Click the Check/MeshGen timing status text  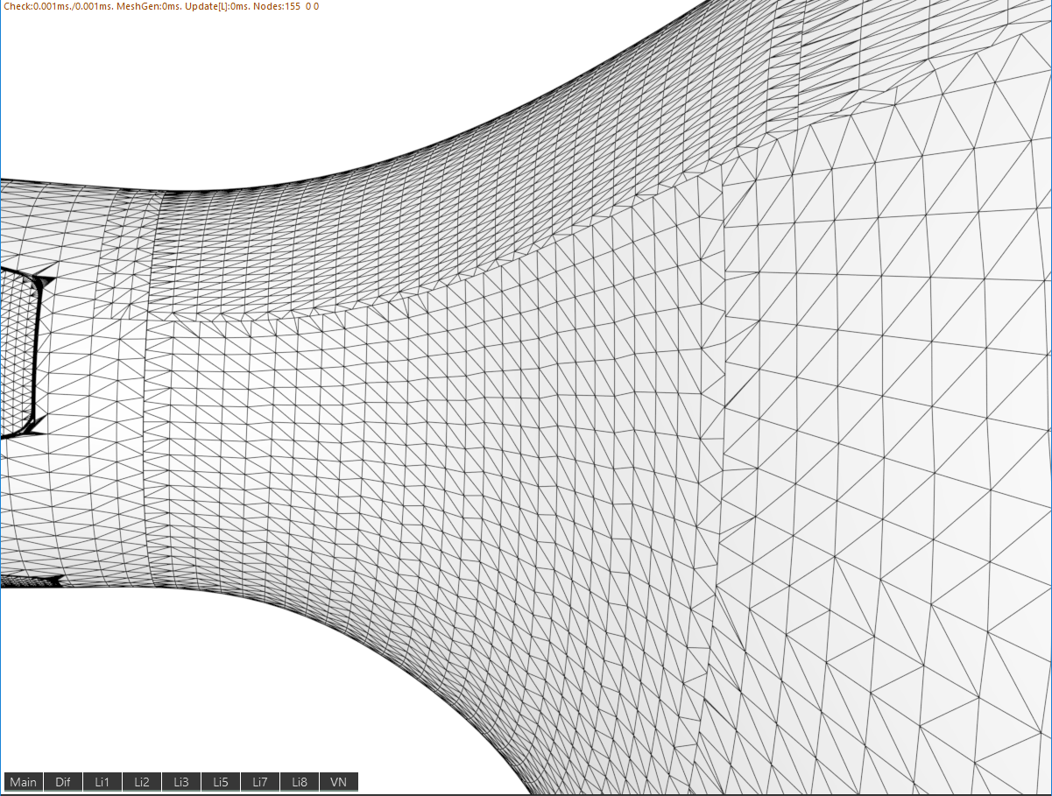point(161,6)
